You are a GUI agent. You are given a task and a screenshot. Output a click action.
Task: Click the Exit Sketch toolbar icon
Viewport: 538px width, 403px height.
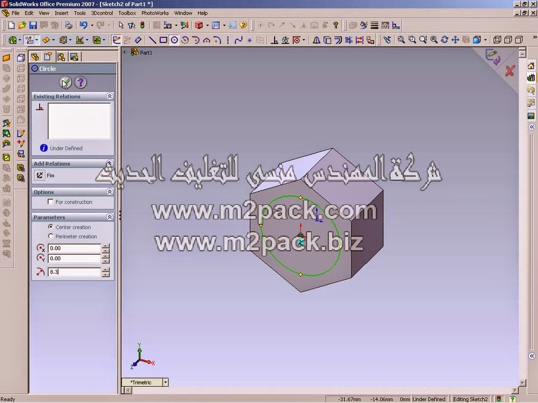pyautogui.click(x=117, y=40)
